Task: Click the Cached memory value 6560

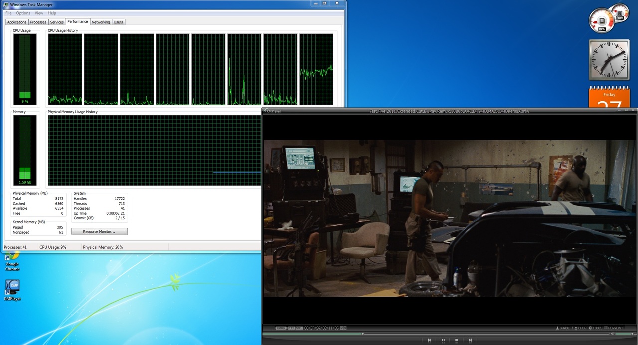Action: 59,204
